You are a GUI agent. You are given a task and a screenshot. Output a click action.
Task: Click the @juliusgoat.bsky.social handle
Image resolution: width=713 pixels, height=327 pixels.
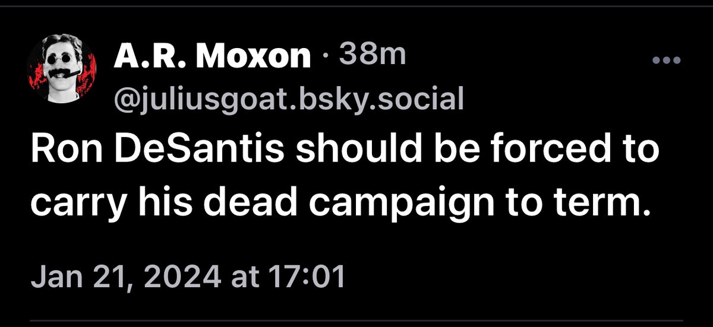pyautogui.click(x=288, y=99)
